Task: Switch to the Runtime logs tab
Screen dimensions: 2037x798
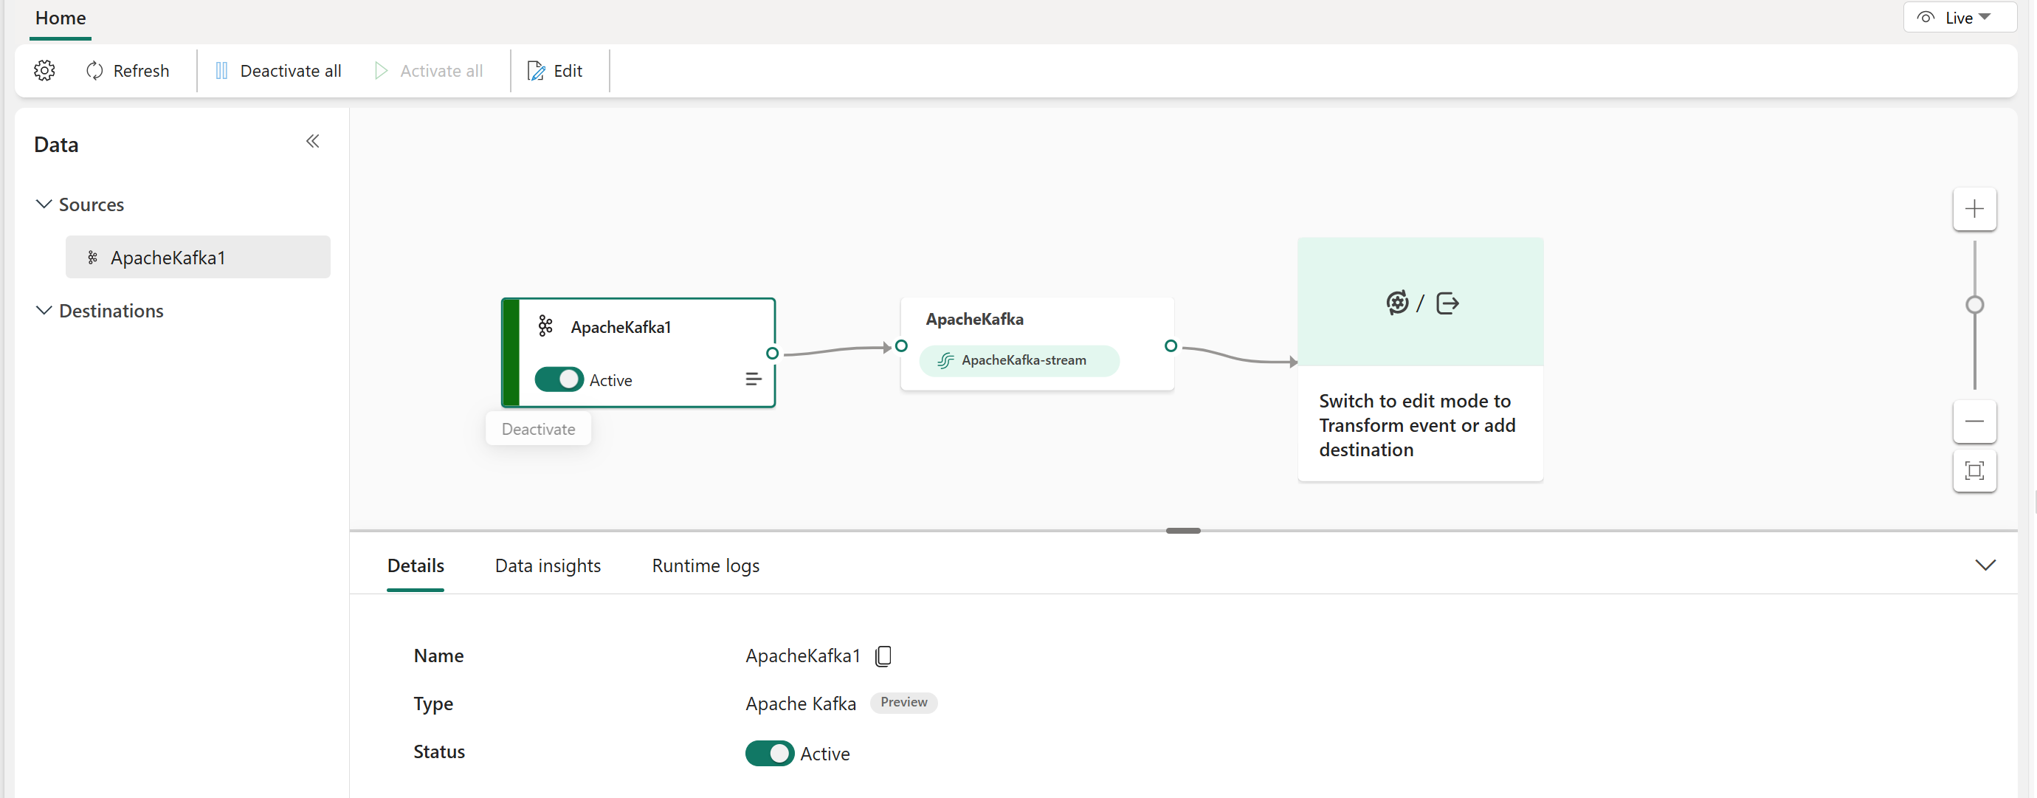Action: coord(706,565)
